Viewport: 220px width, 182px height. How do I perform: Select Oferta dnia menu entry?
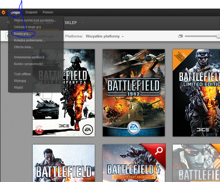pyautogui.click(x=24, y=47)
